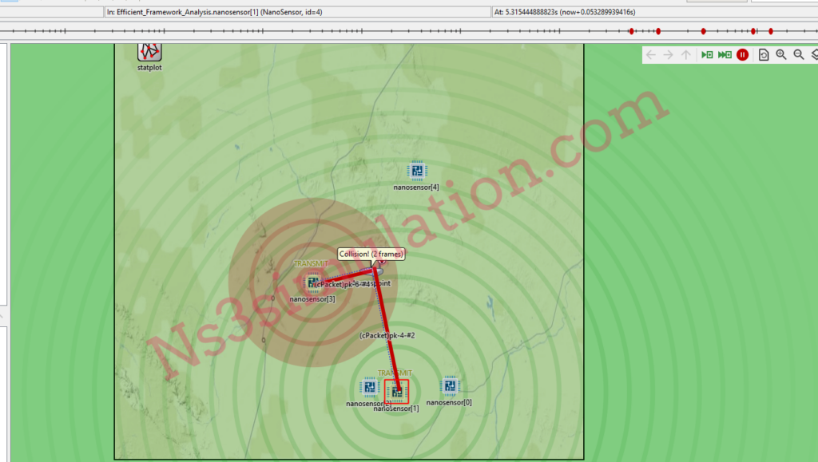Select the nanosensor[2] node icon
Image resolution: width=818 pixels, height=462 pixels.
point(369,387)
